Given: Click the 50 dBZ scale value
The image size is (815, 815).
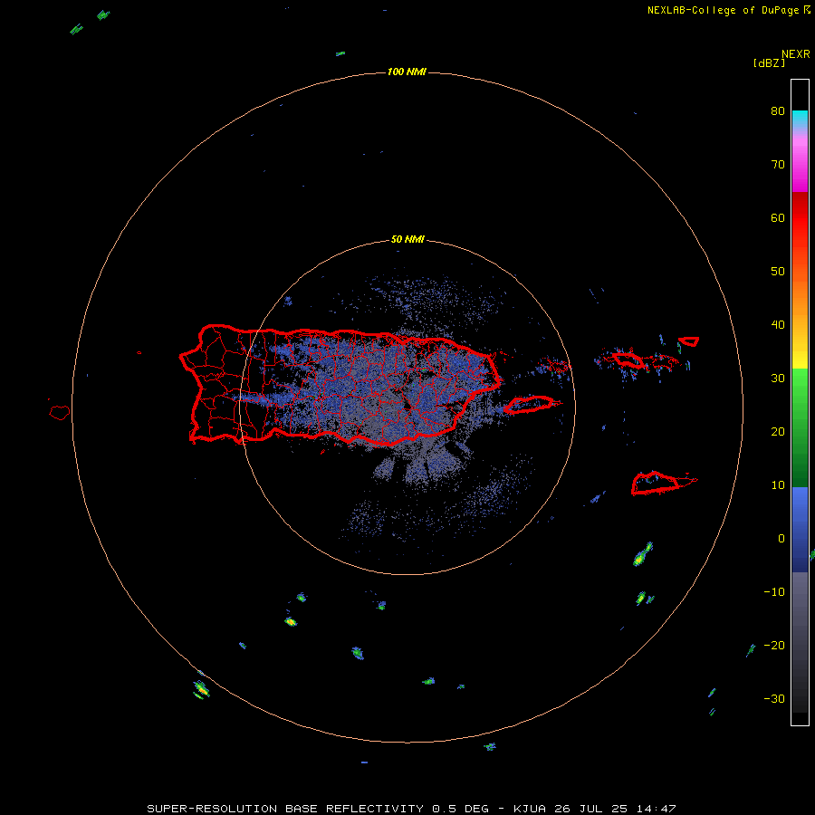Looking at the screenshot, I should (778, 272).
